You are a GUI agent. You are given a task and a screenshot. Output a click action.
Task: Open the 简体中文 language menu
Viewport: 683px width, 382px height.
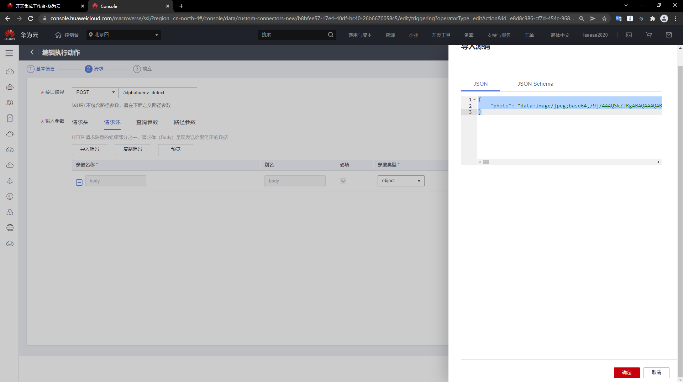560,35
